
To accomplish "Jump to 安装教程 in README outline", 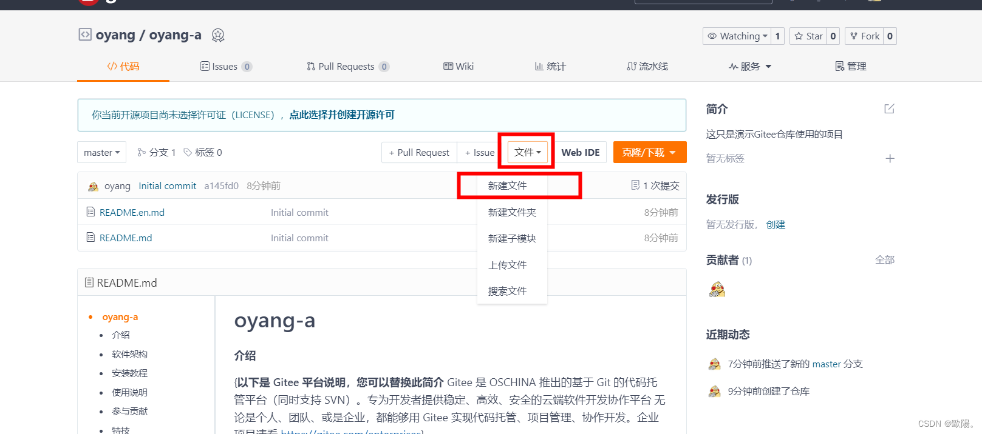I will (x=129, y=373).
